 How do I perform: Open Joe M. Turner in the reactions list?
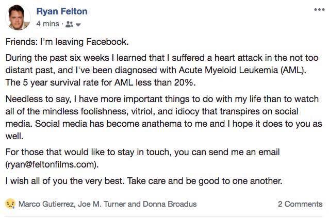[x=102, y=204]
